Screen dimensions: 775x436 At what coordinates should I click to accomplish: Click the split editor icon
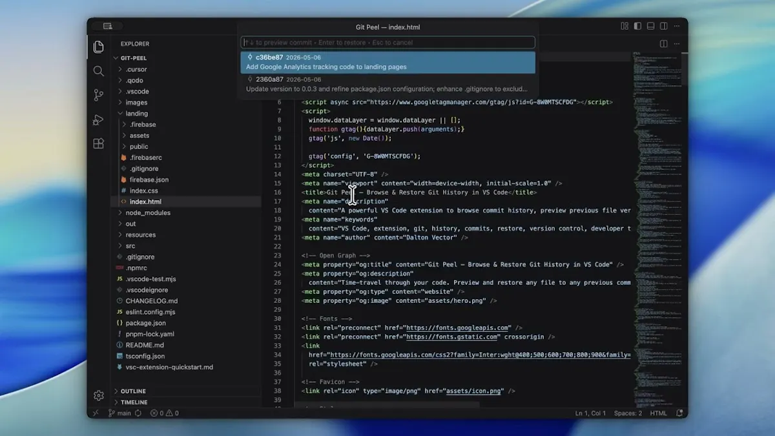point(663,44)
